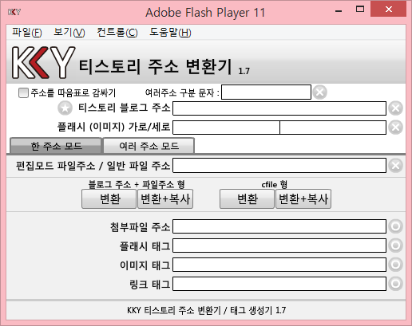Focus the 편집모드 파일주소 / 일반 파일 주소 input

coord(279,166)
